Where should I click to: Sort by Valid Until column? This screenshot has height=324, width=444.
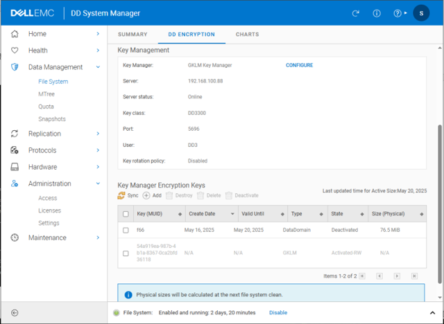click(x=262, y=214)
